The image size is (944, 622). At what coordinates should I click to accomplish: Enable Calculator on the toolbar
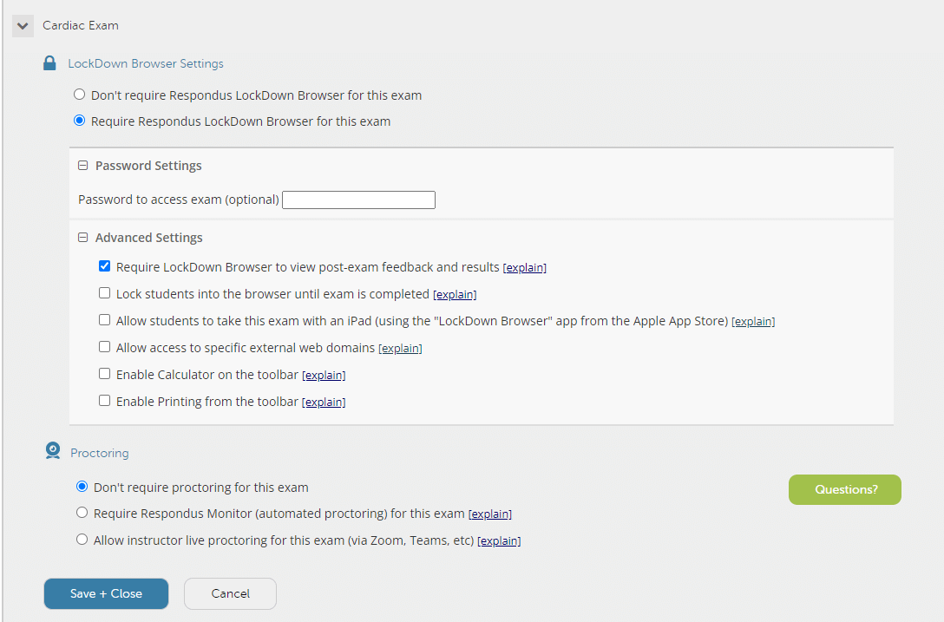click(104, 374)
